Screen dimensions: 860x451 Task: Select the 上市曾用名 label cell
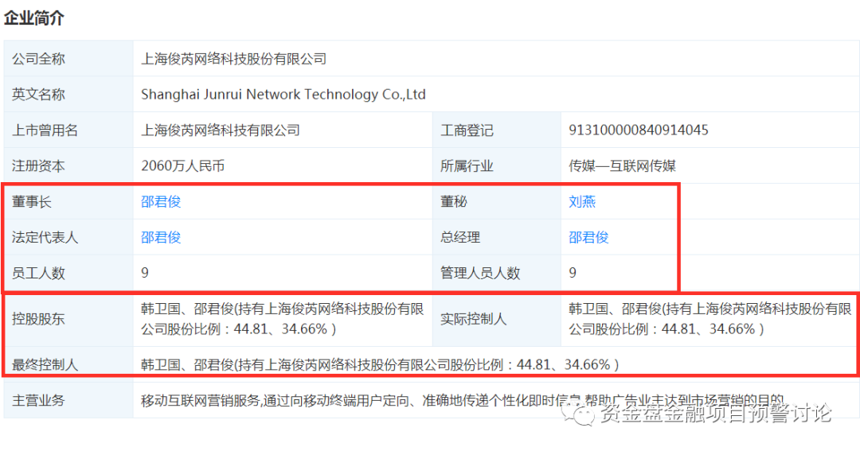click(68, 130)
